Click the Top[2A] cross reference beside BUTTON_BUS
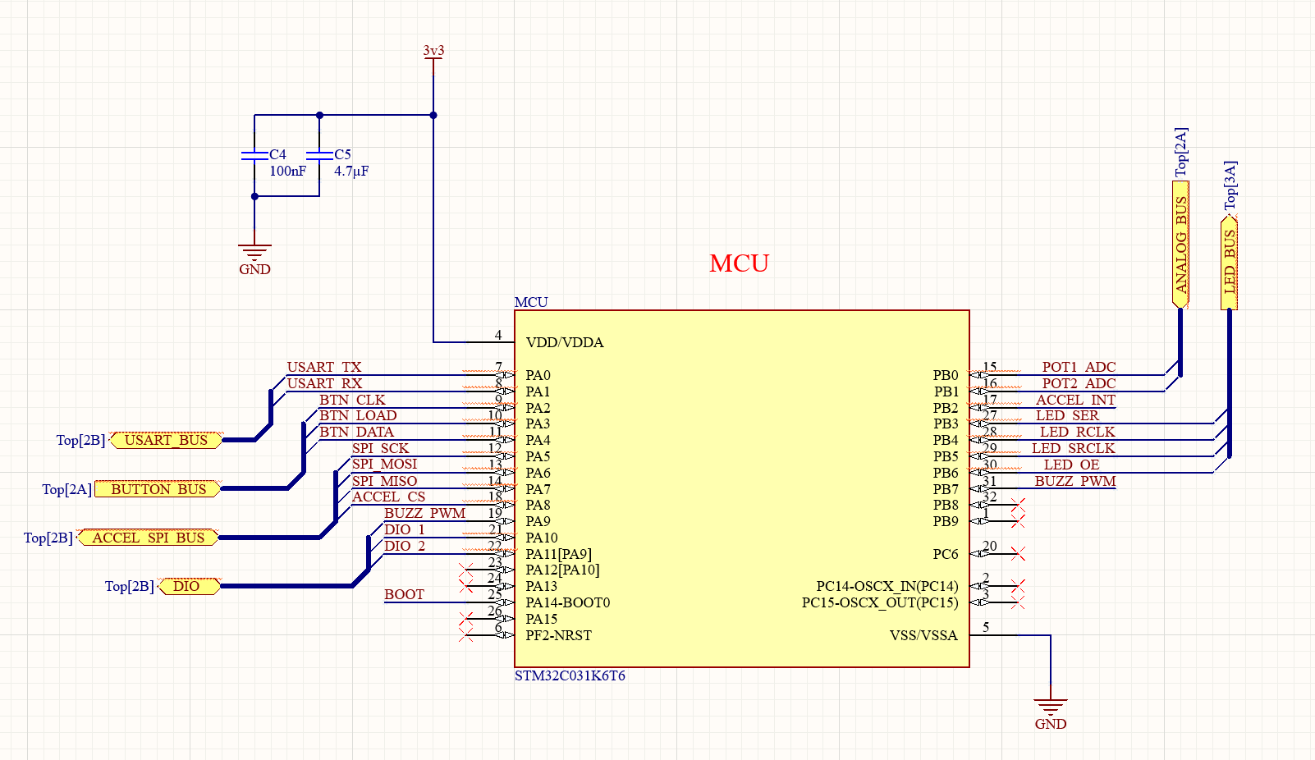The height and width of the screenshot is (760, 1315). click(66, 489)
